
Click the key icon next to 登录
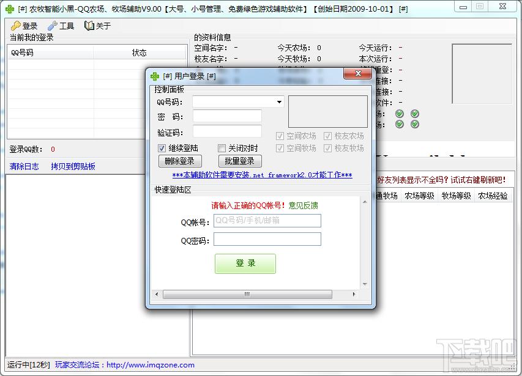pyautogui.click(x=15, y=26)
